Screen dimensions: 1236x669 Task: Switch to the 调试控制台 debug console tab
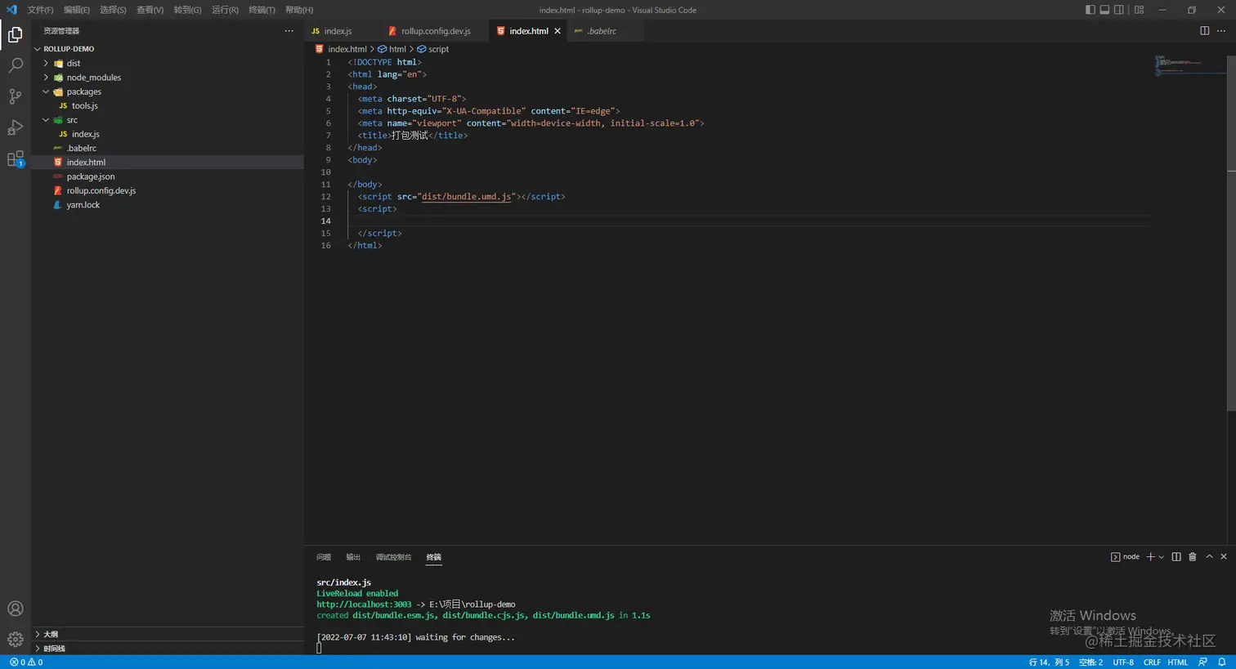[x=393, y=557]
